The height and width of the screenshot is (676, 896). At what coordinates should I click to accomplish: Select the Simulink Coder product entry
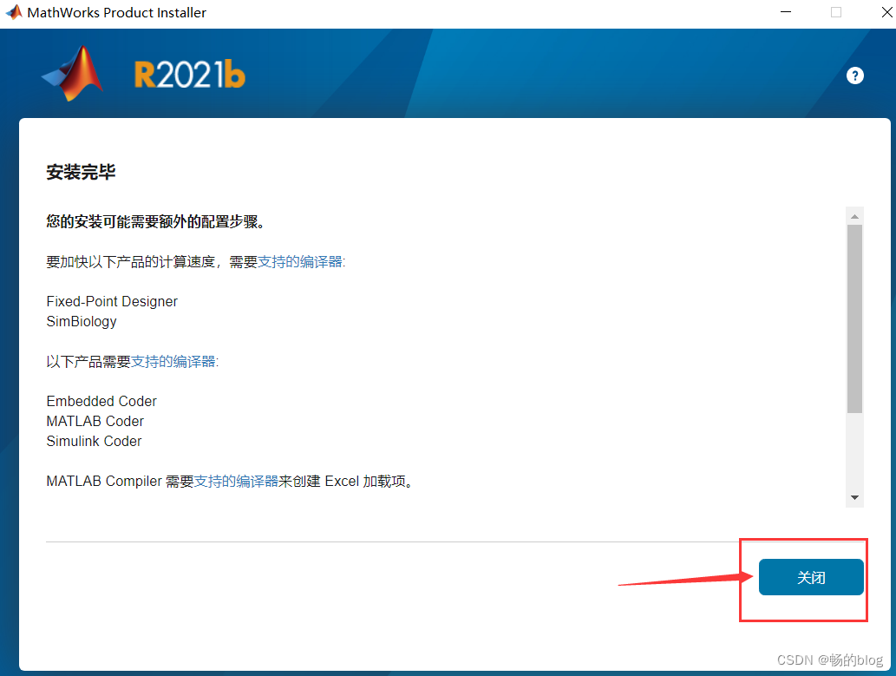(94, 441)
